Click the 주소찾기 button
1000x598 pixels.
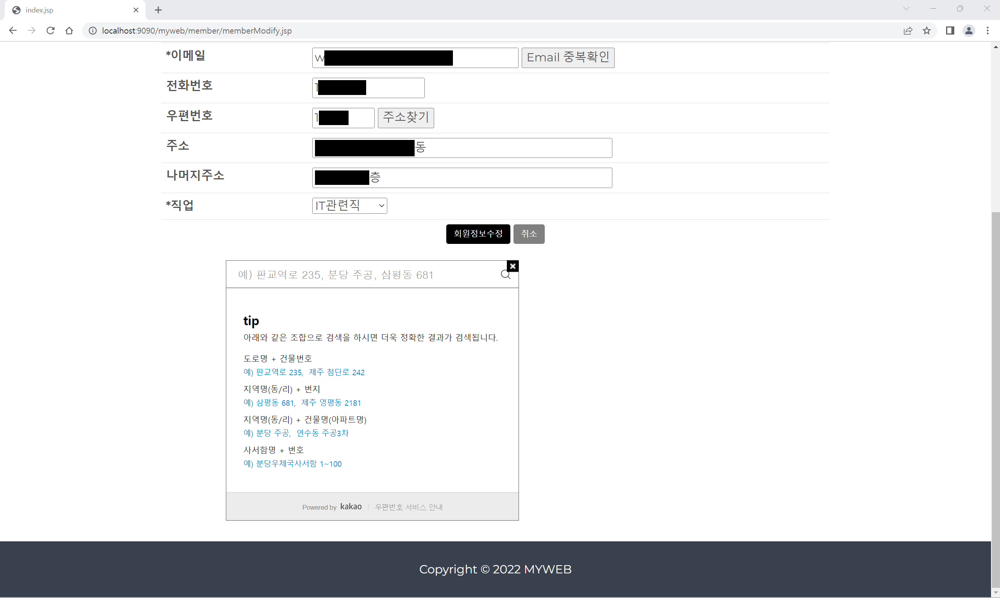[x=406, y=117]
